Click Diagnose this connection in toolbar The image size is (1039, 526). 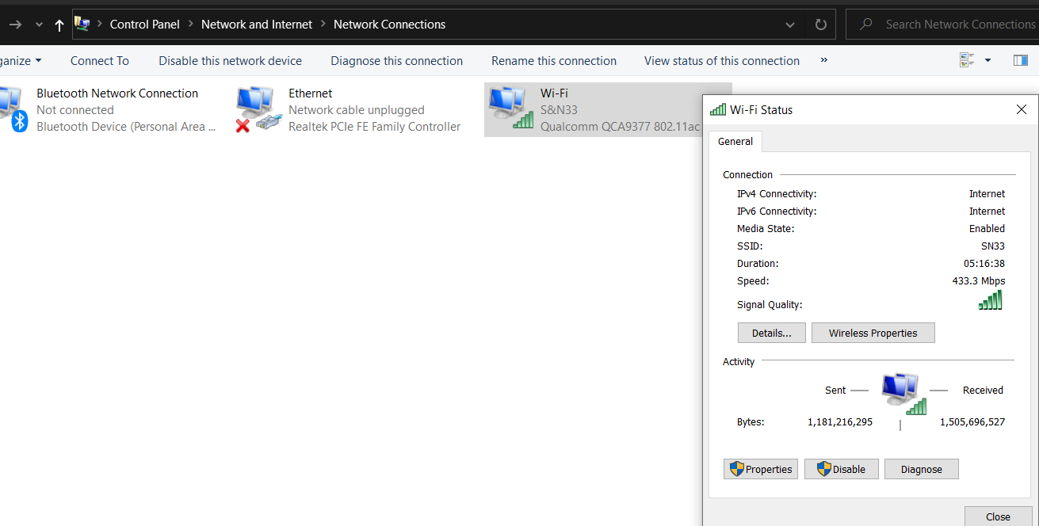click(396, 61)
